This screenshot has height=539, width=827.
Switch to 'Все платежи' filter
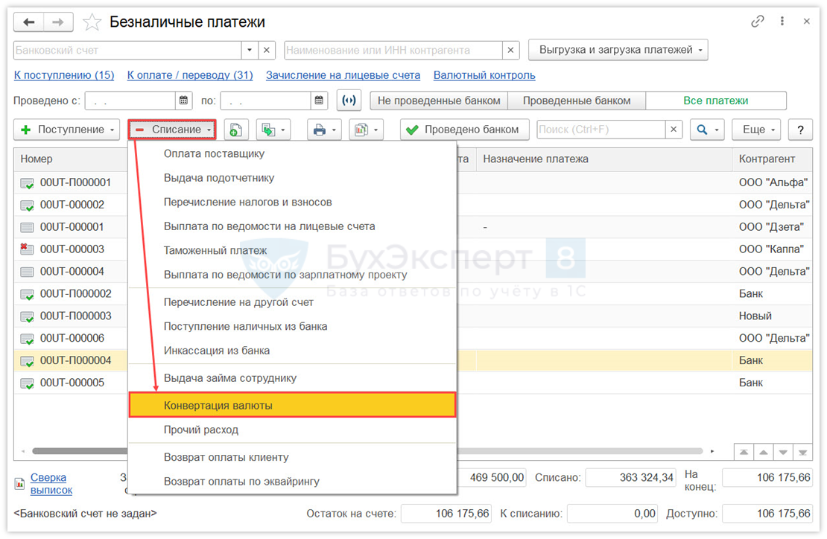[715, 101]
